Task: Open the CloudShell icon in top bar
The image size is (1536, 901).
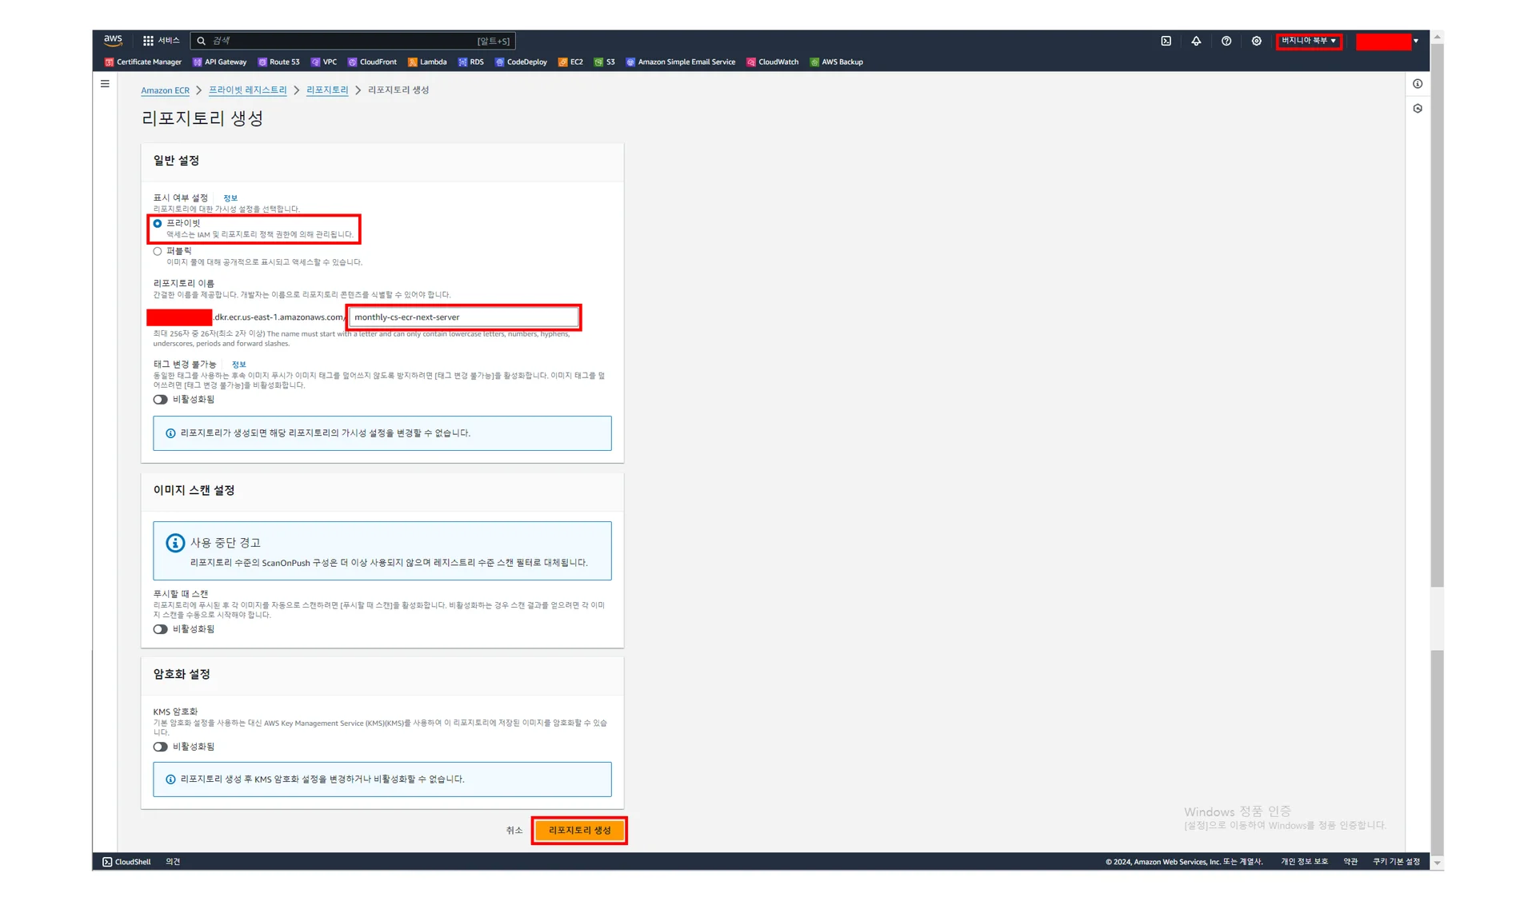Action: click(1166, 41)
